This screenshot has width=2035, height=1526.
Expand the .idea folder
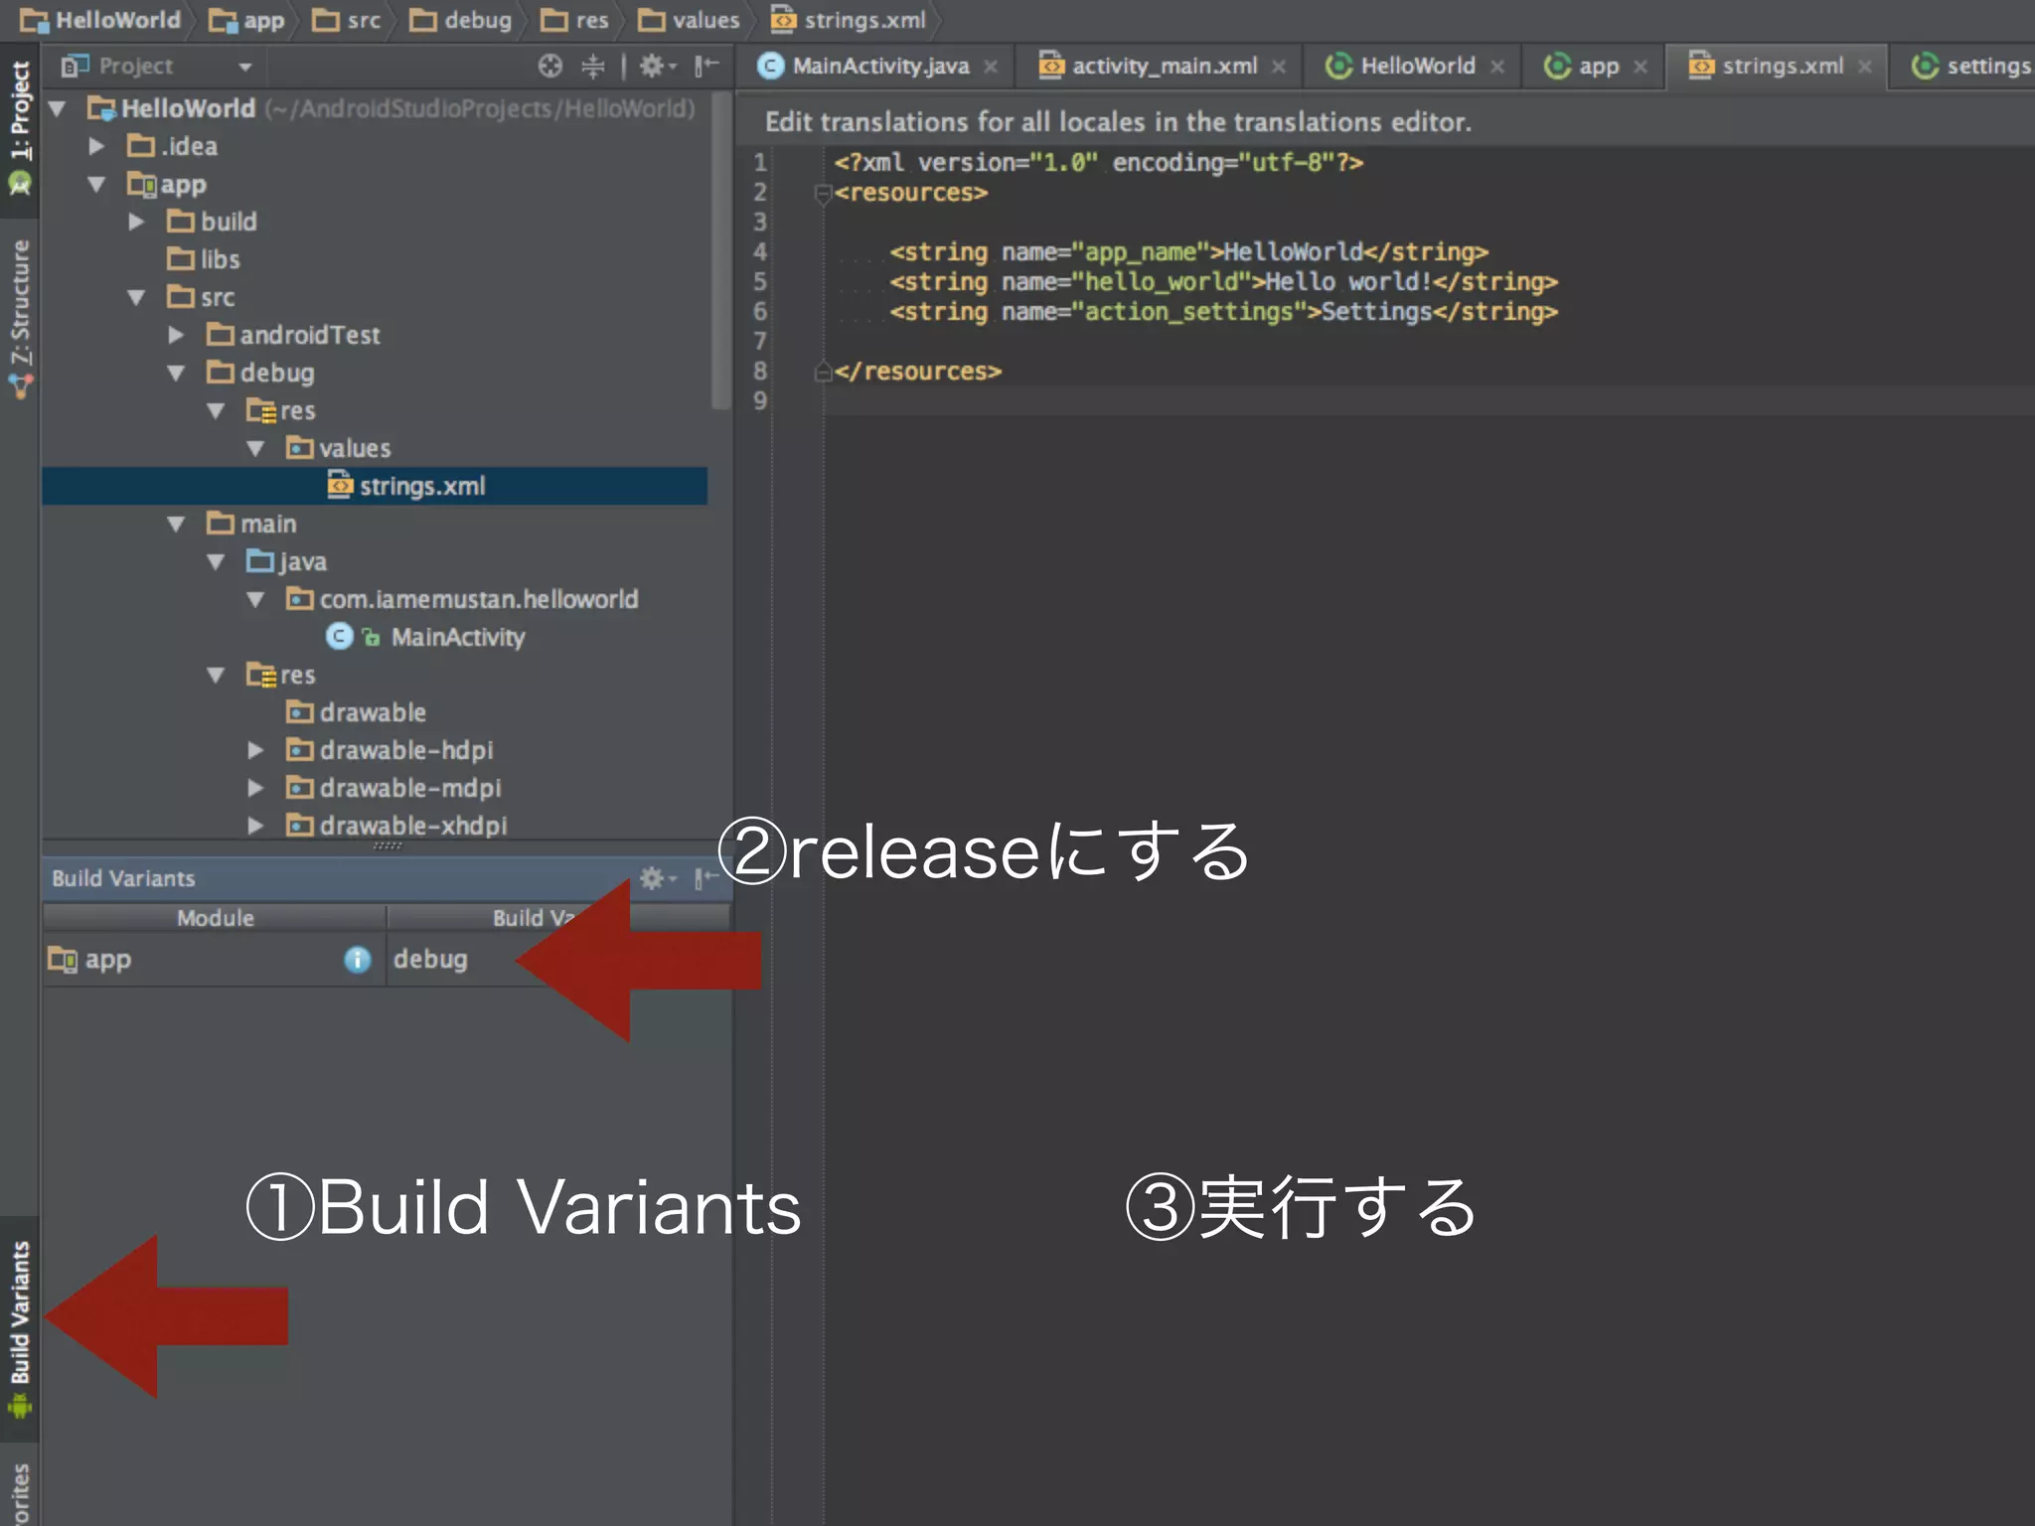[96, 146]
